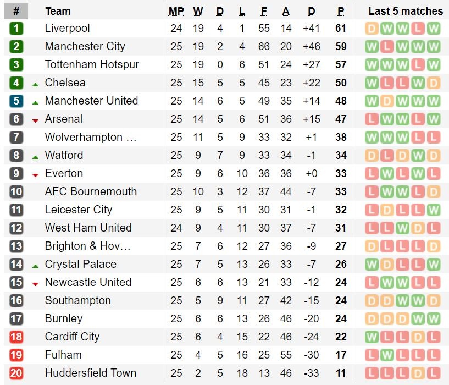Click the green up arrow beside Crystal Palace
The image size is (449, 385).
pos(35,265)
